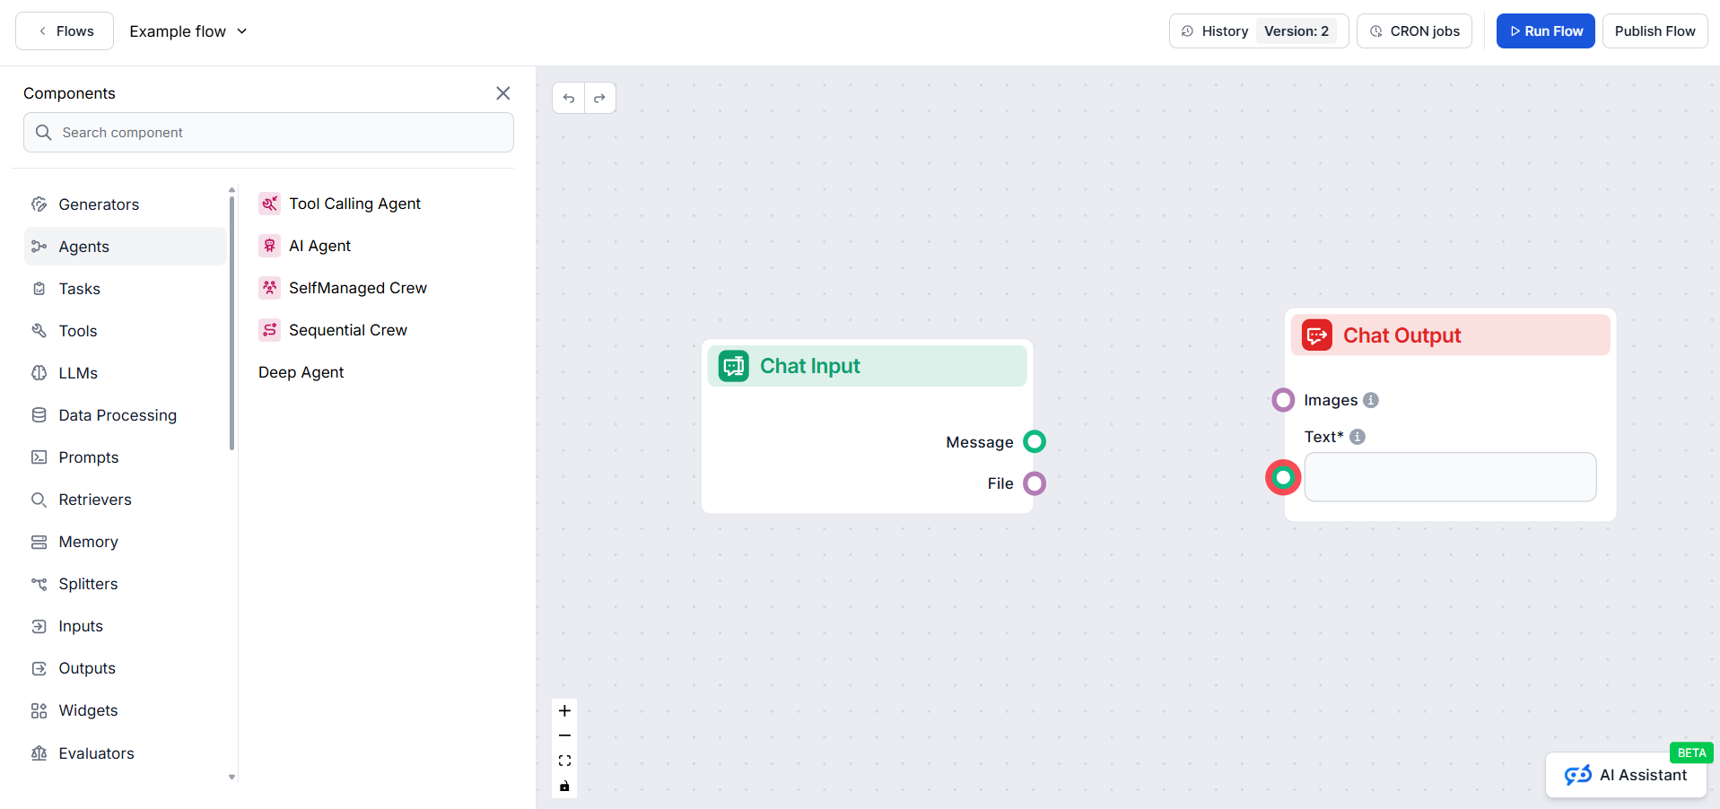Zoom in on the canvas
1720x809 pixels.
[564, 710]
